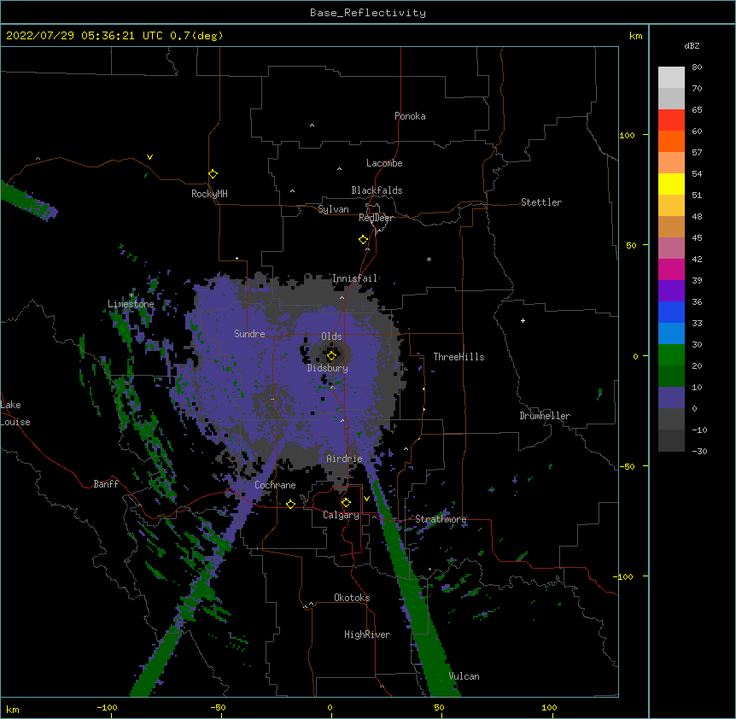Click the white asterisk marker east of Innisfail

(x=429, y=259)
